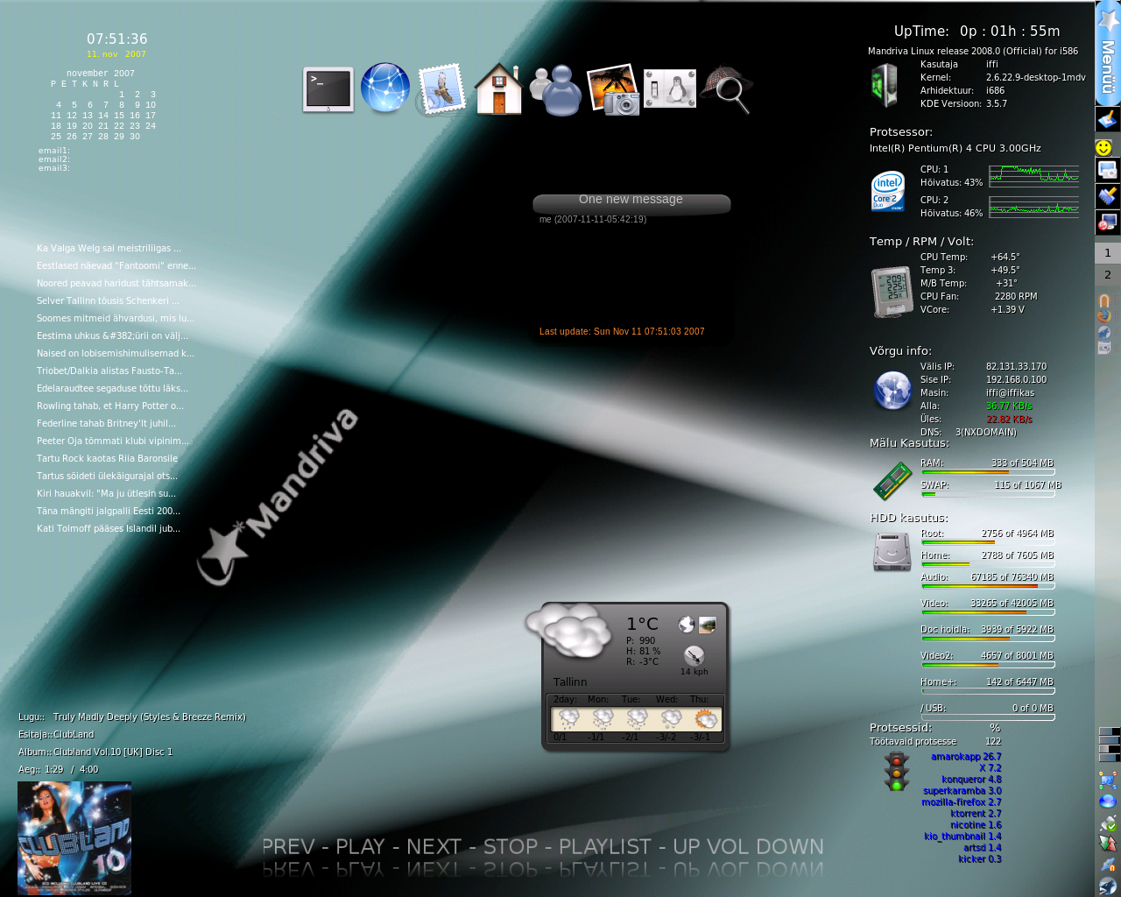Open the pen-and-paper panel icon
The width and height of the screenshot is (1121, 897).
pyautogui.click(x=1108, y=120)
